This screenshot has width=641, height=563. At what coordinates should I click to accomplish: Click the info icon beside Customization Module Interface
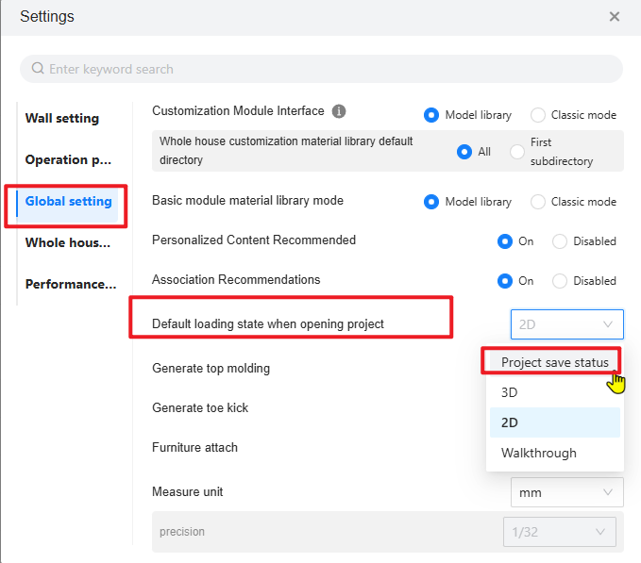pos(339,111)
